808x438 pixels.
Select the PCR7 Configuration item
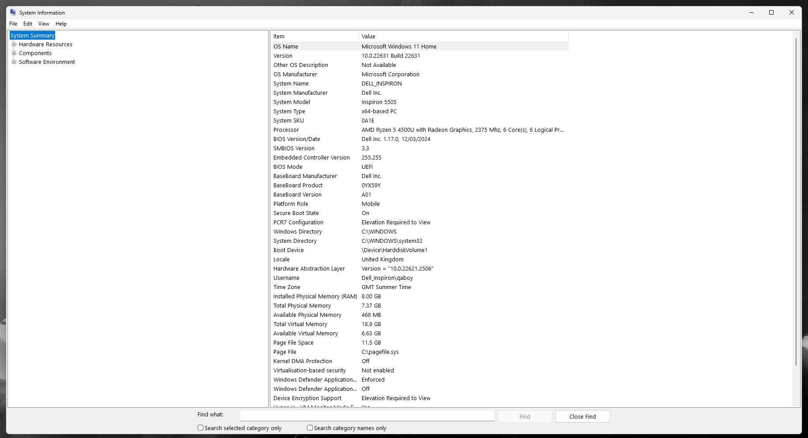point(298,223)
